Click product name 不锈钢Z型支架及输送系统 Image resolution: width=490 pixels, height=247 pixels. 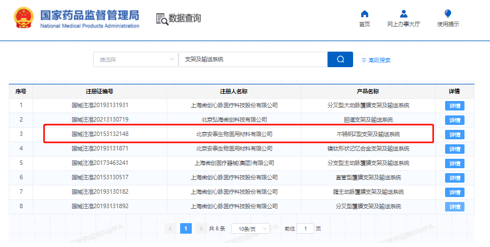click(x=368, y=134)
